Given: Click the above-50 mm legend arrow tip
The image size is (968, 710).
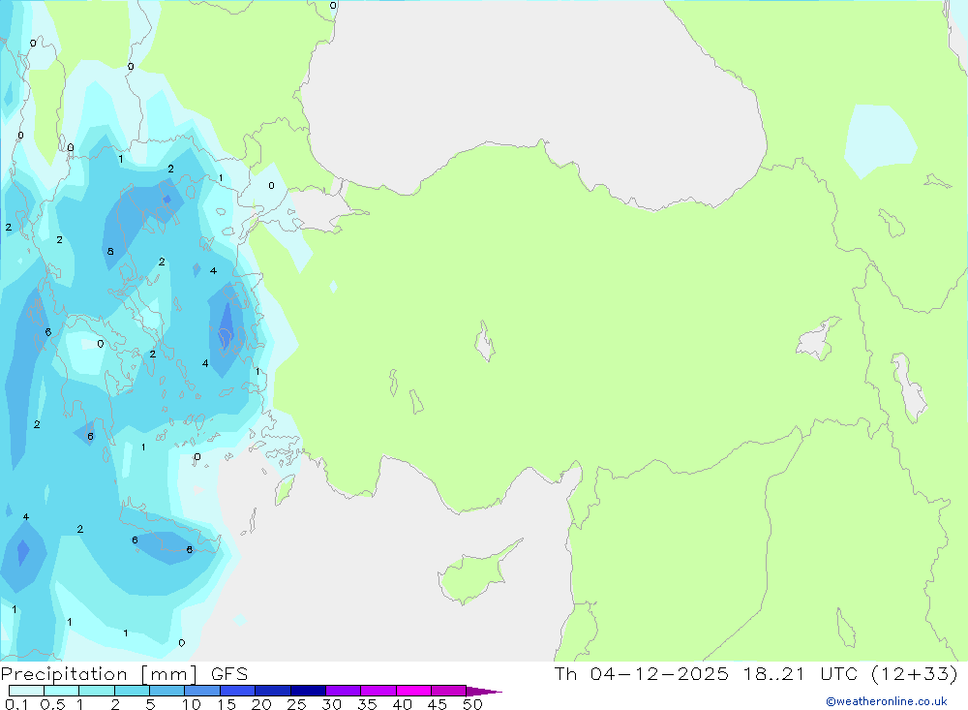Looking at the screenshot, I should click(484, 692).
